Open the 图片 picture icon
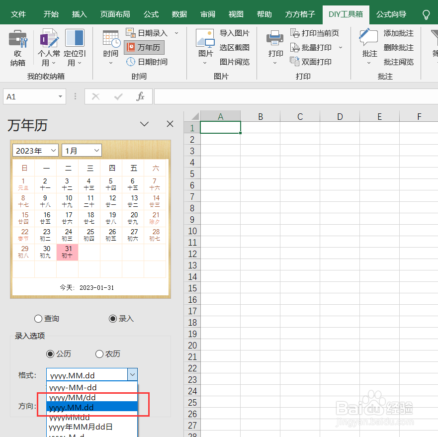Image resolution: width=438 pixels, height=437 pixels. coord(205,38)
